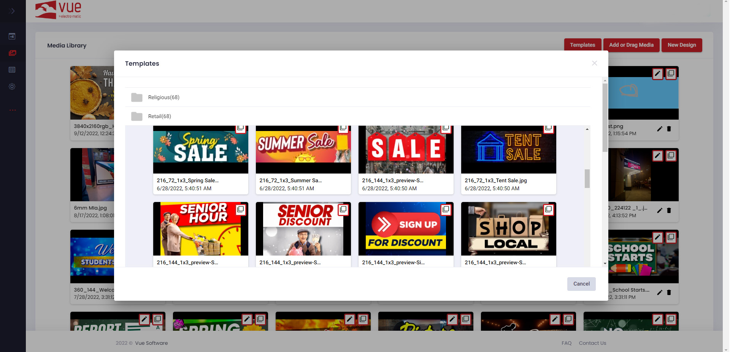Viewport: 730px width, 352px height.
Task: Delete the School Starts media item
Action: click(669, 292)
